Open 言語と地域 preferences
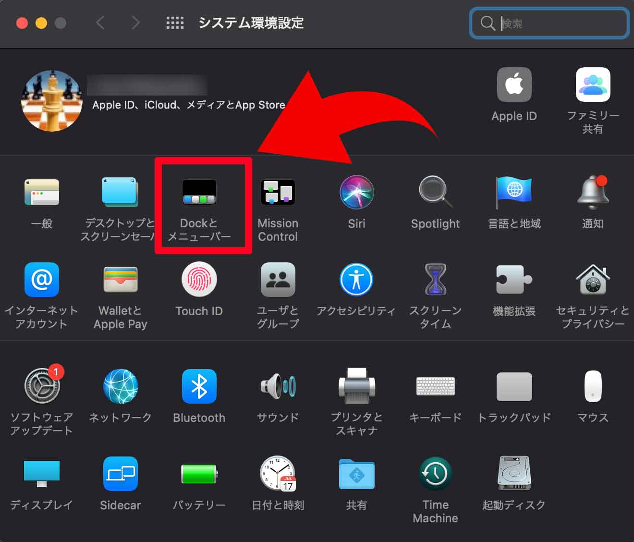The image size is (634, 542). click(514, 192)
